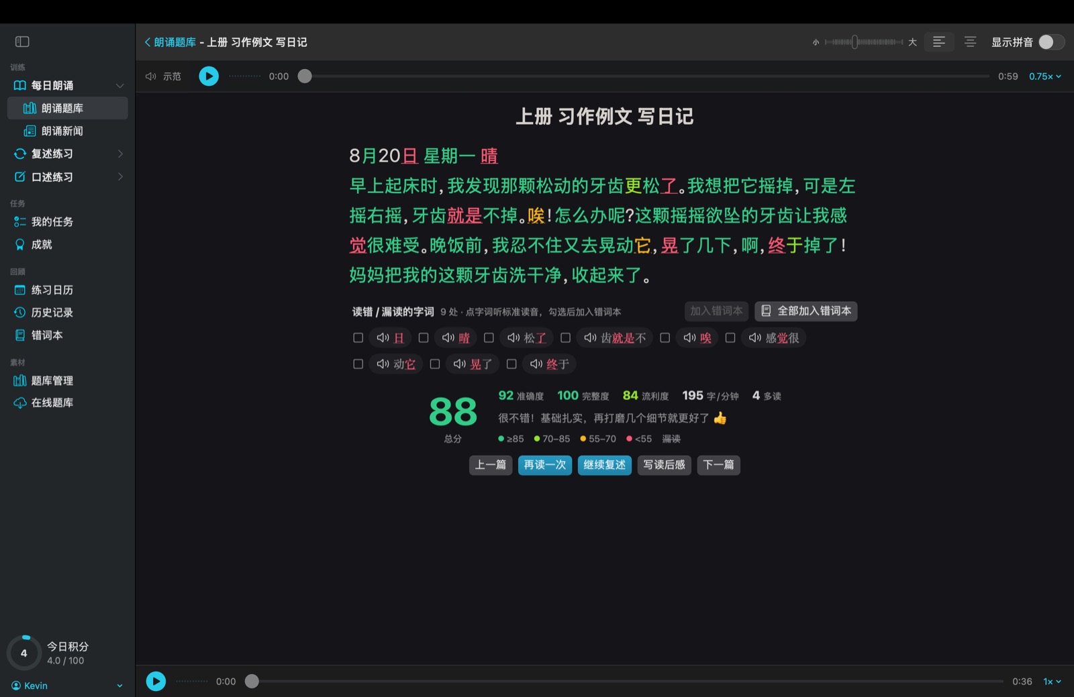The width and height of the screenshot is (1074, 697).
Task: Open 在线题库 cloud icon
Action: [20, 403]
